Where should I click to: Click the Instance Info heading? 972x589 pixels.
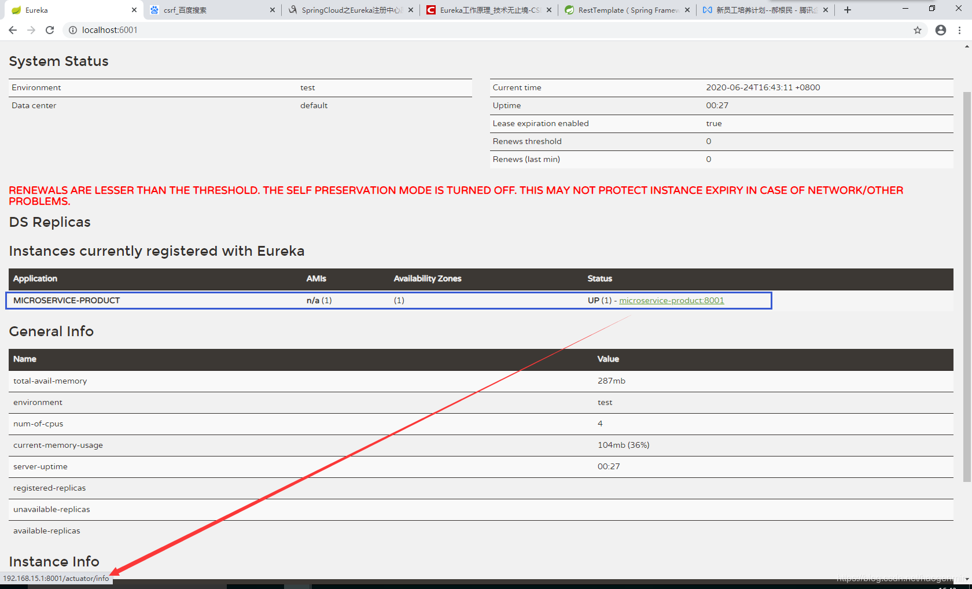54,562
